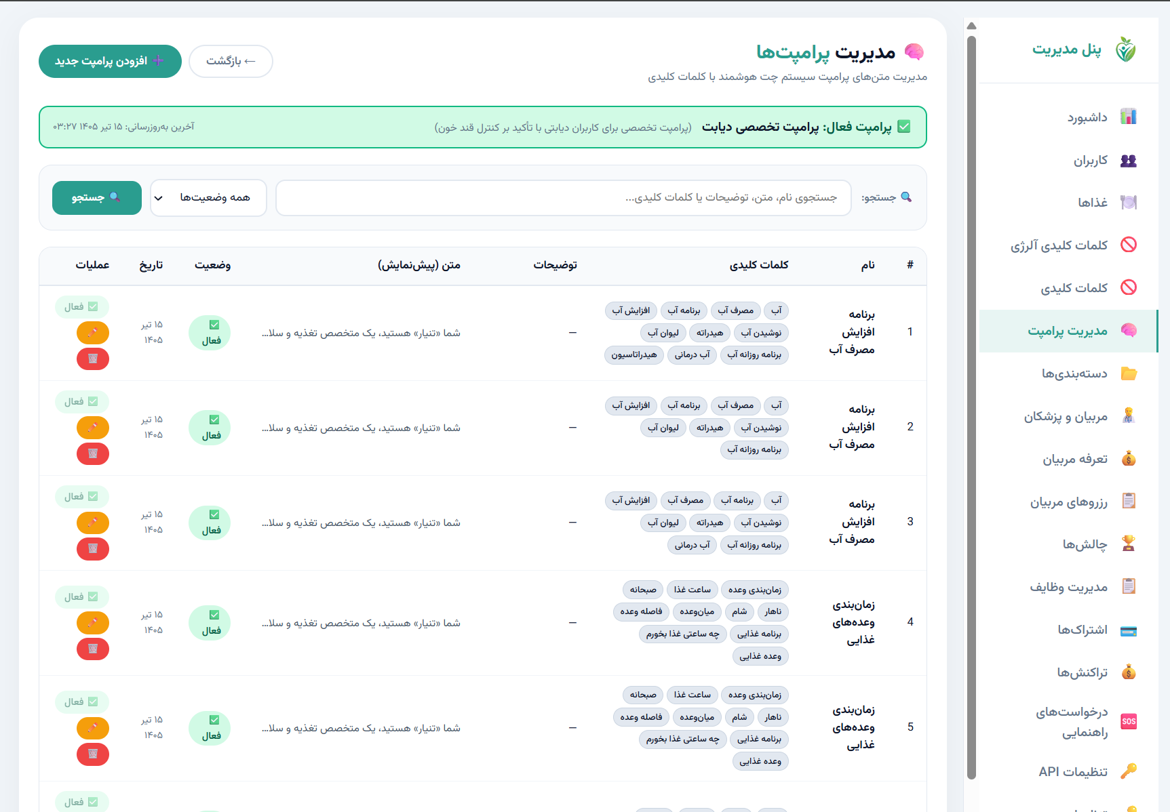Viewport: 1170px width, 812px height.
Task: Click the تاریخ column header
Action: [x=151, y=265]
